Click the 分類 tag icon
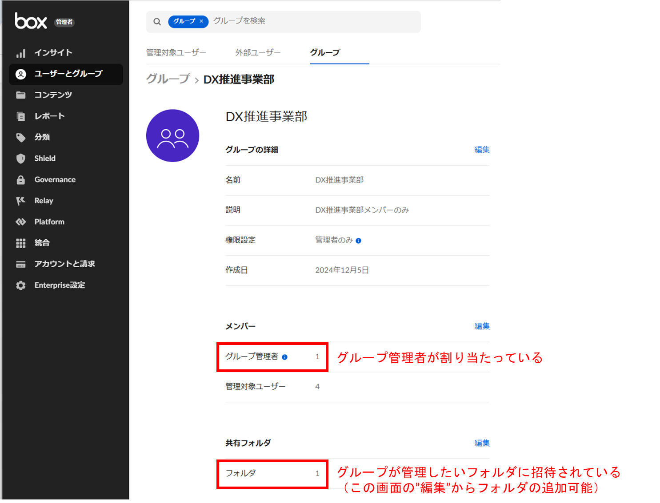660x503 pixels. click(x=20, y=138)
